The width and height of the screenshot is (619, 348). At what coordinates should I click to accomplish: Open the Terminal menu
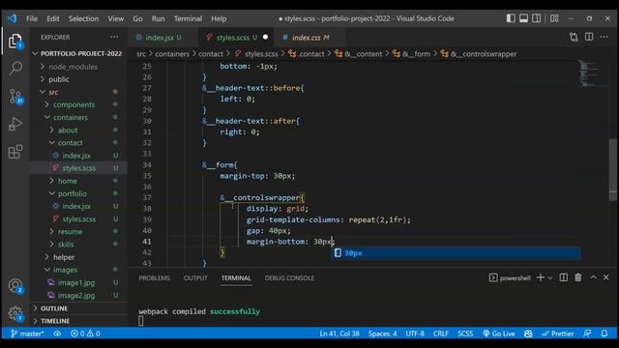[x=188, y=18]
